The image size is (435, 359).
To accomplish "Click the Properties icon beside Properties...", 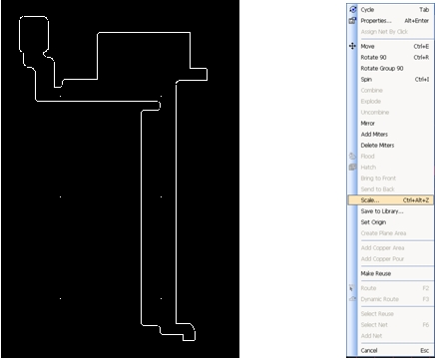I will point(352,21).
